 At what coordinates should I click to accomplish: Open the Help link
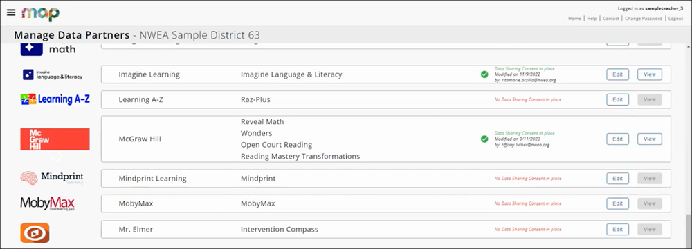(592, 19)
